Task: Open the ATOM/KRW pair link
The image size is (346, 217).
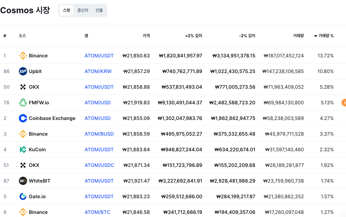Action: tap(98, 71)
